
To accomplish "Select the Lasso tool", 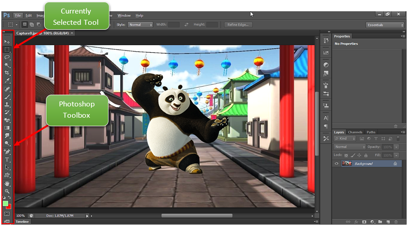I will point(7,57).
